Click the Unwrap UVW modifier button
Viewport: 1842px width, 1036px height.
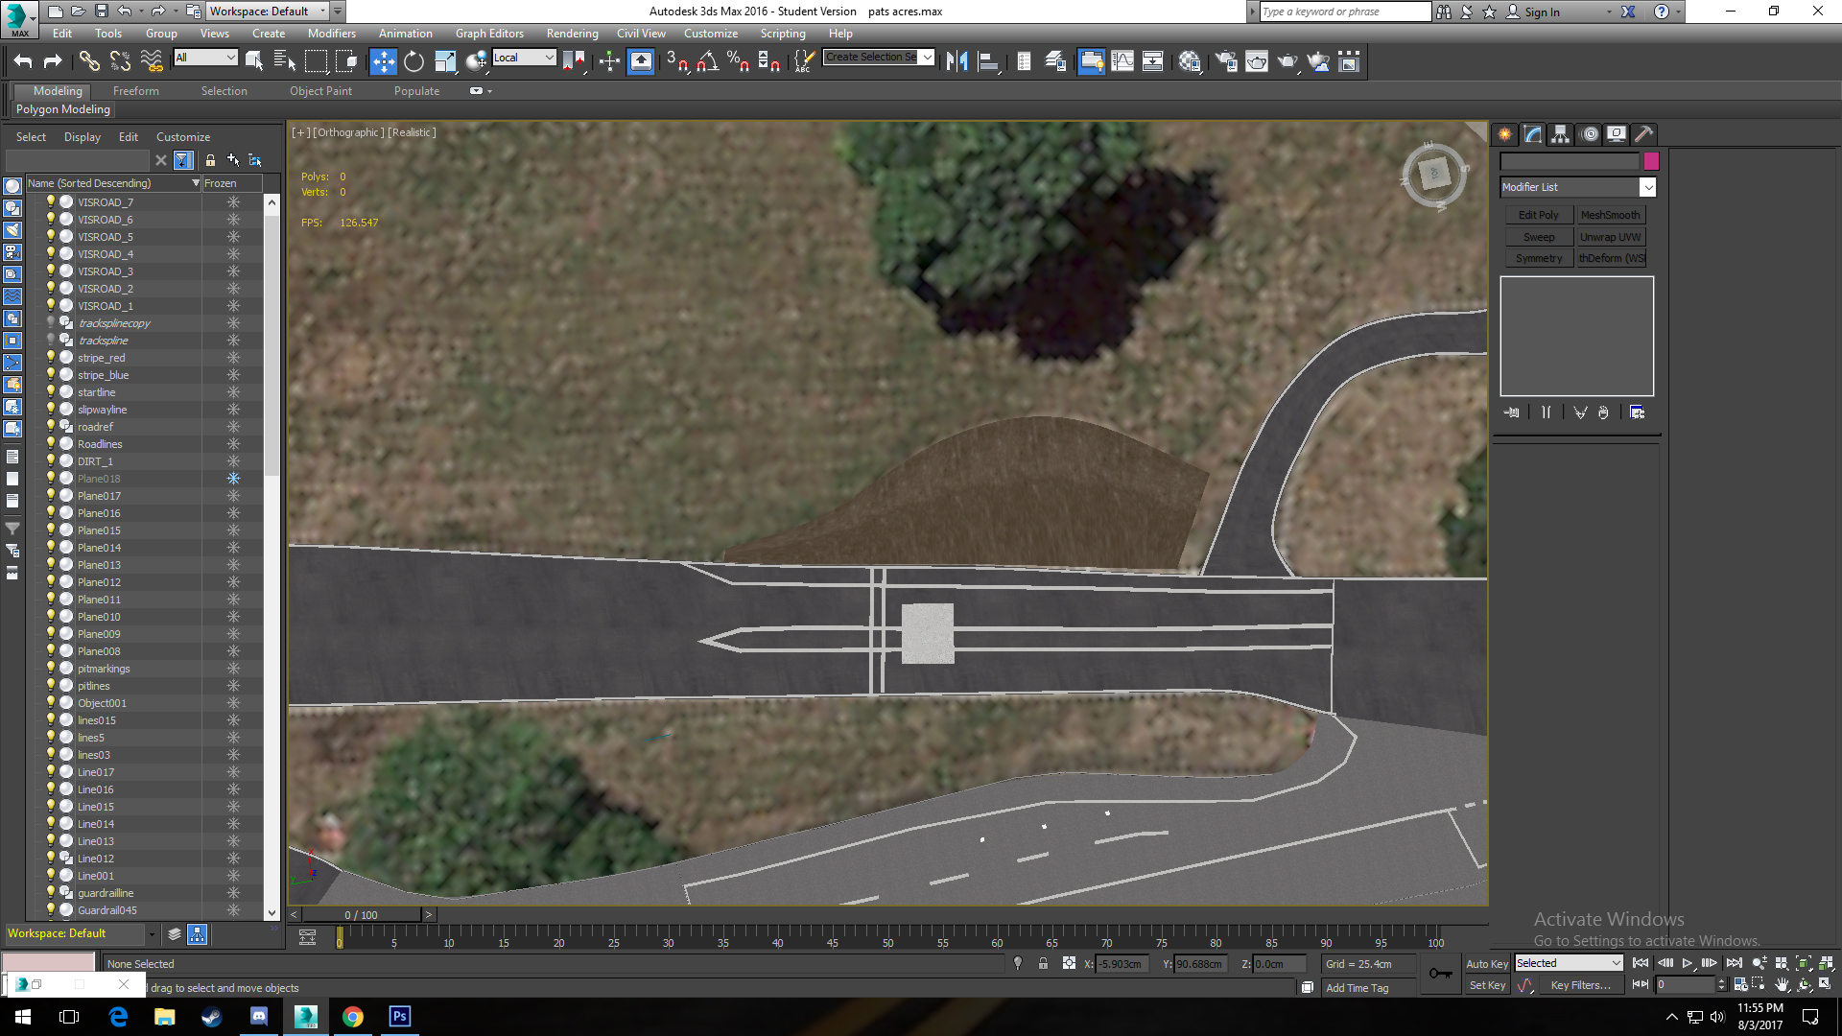(1610, 237)
